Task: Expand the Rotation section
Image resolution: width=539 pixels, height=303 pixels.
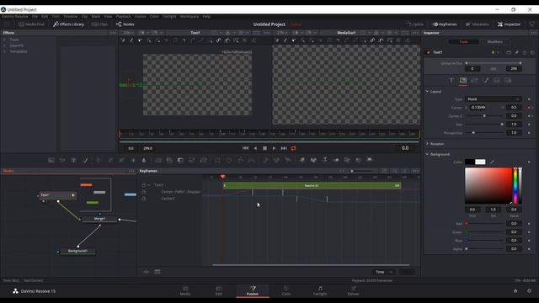Action: tap(427, 144)
